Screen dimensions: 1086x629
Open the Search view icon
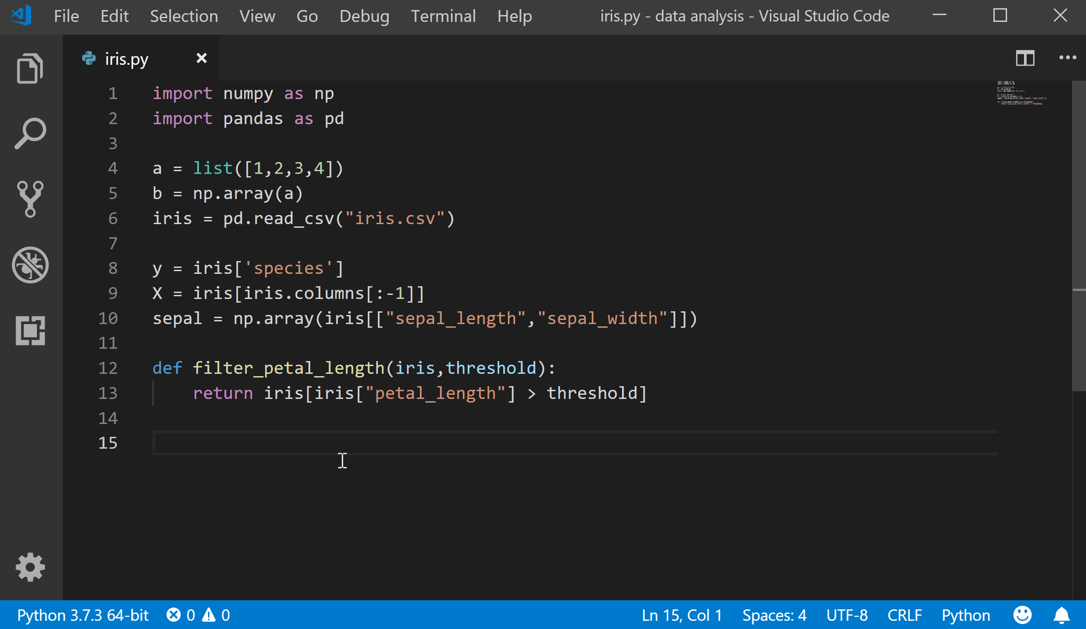coord(30,134)
